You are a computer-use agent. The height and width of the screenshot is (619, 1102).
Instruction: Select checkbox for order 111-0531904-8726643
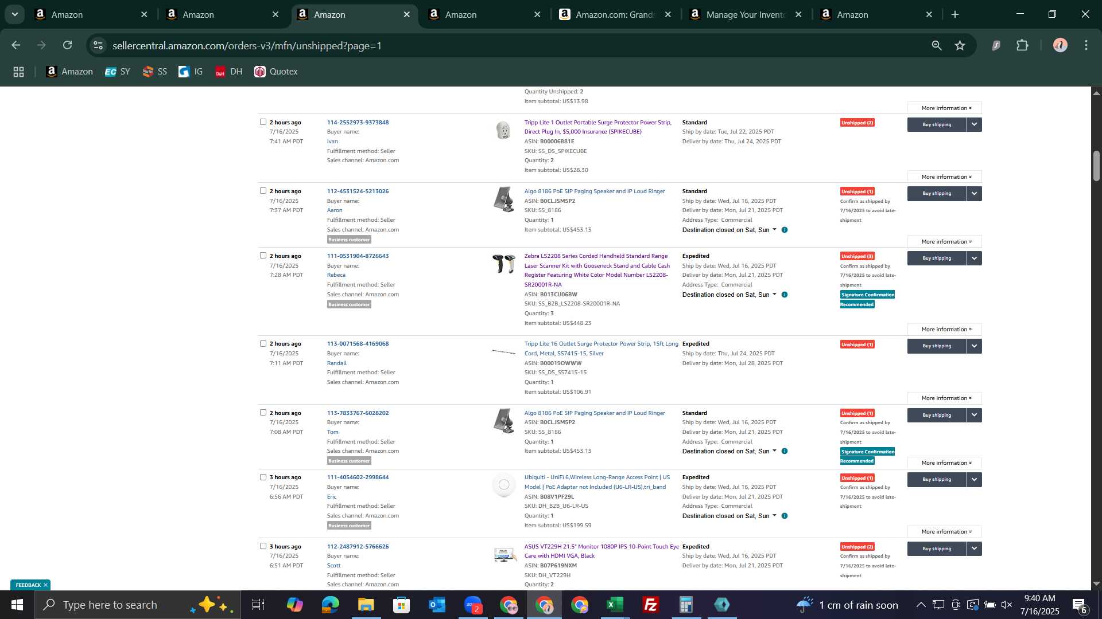263,255
